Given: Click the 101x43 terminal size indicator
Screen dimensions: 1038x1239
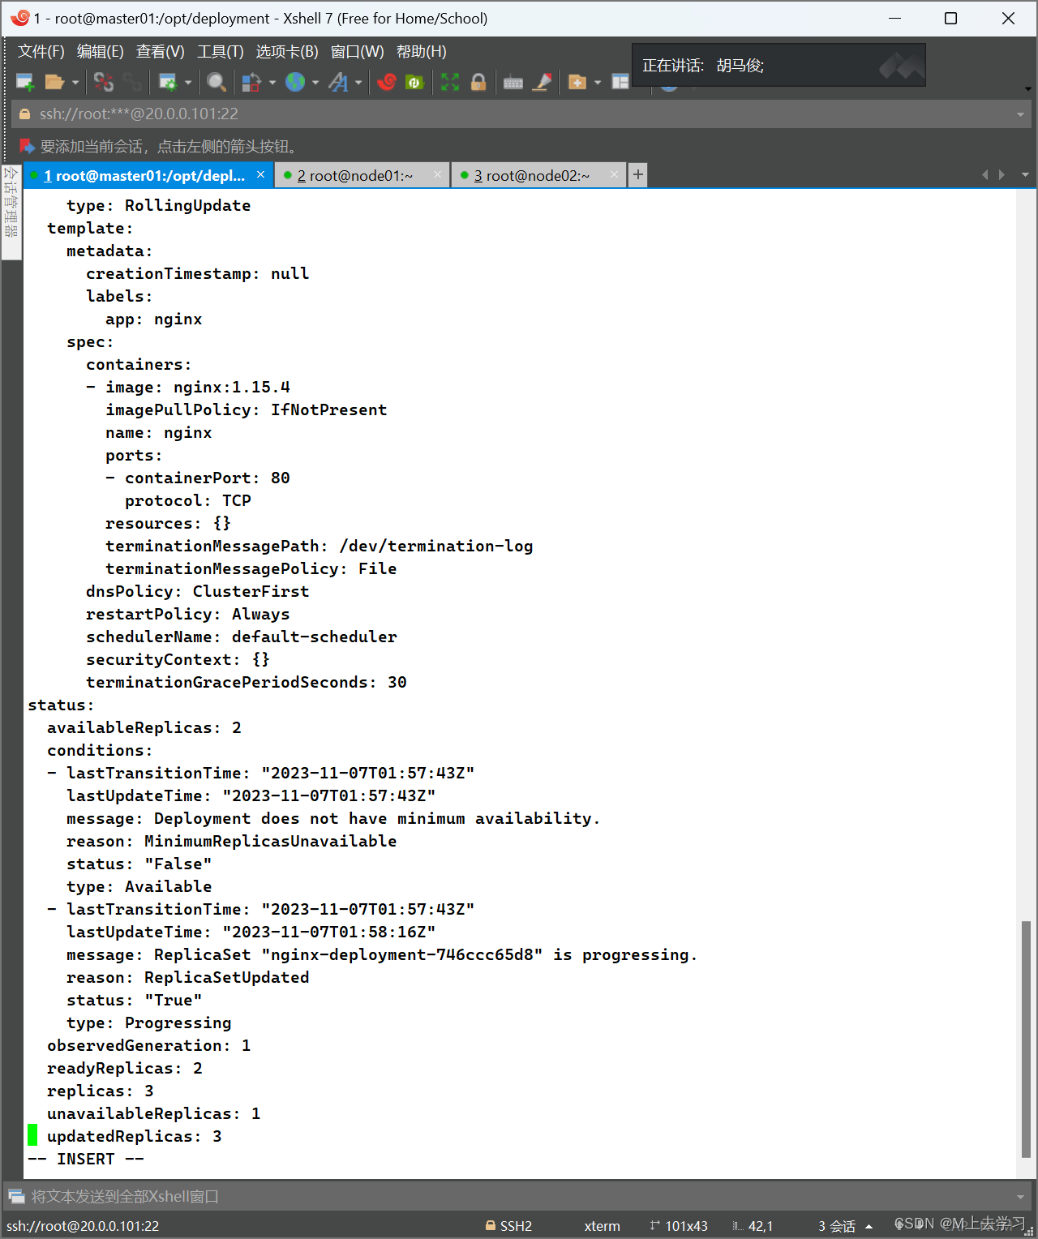Looking at the screenshot, I should (x=679, y=1226).
